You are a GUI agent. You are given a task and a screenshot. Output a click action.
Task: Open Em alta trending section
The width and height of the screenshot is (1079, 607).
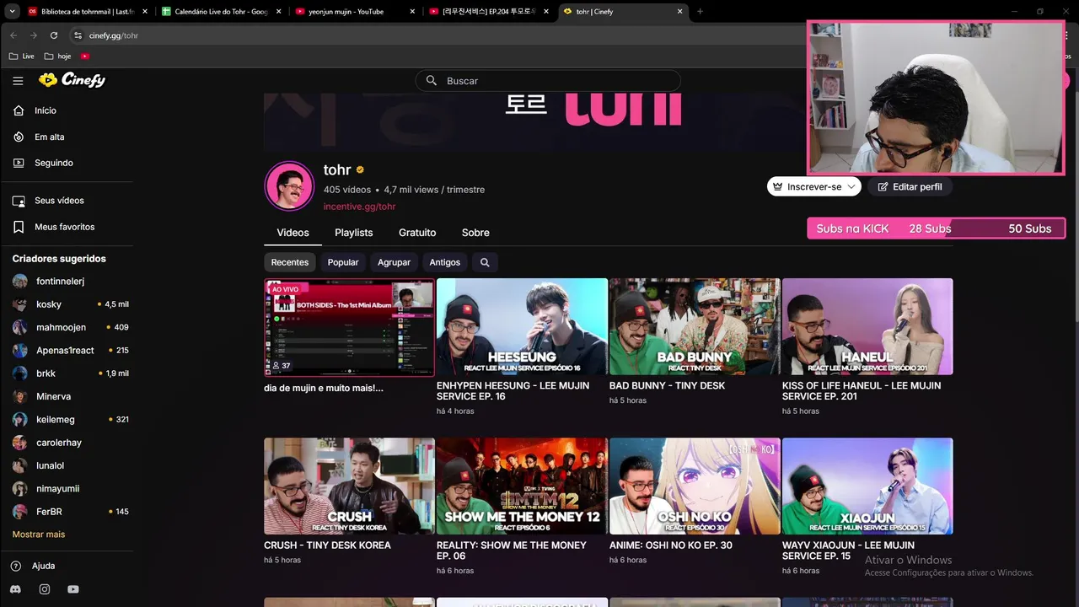tap(50, 137)
